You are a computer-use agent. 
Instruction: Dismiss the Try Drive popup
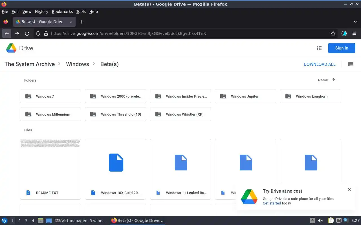[349, 189]
